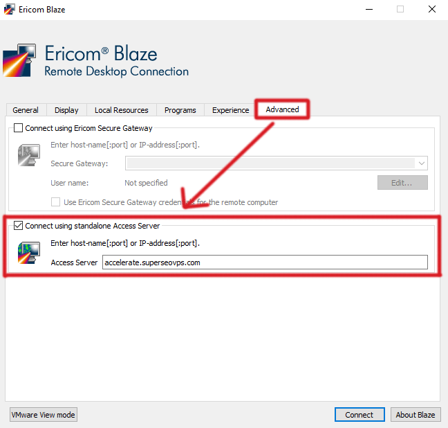
Task: Expand the Secure Gateway dropdown arrow
Action: pyautogui.click(x=422, y=163)
